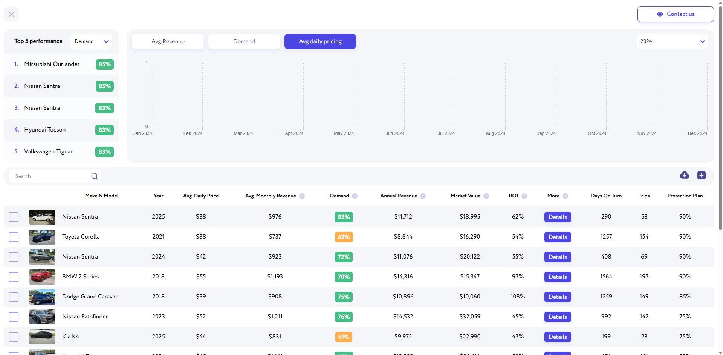Tick the checkbox for Toyota Corolla
The width and height of the screenshot is (723, 355).
14,237
